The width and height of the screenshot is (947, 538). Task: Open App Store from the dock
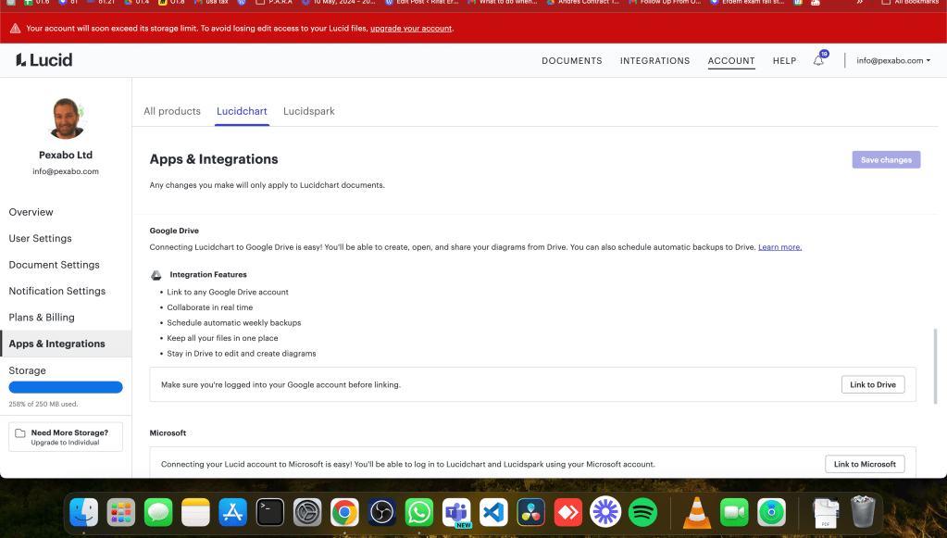[232, 513]
